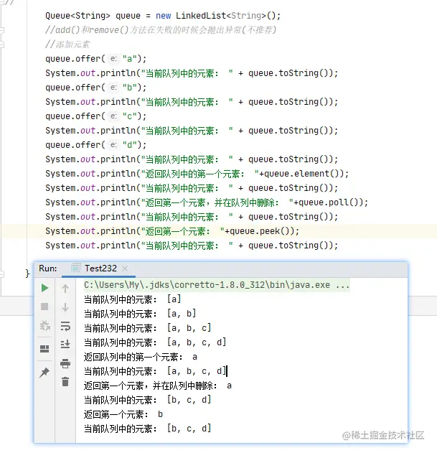Click console output line [a, b]
This screenshot has width=437, height=453.
coord(140,314)
